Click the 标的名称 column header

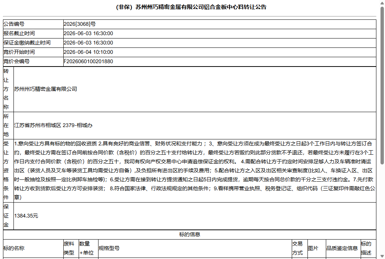pos(33,249)
